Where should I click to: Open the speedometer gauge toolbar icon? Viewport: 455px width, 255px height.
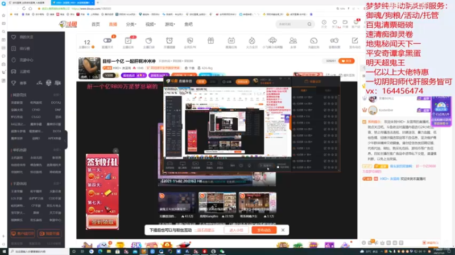pos(314,40)
